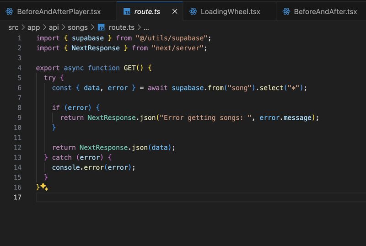Click the React icon on LoadingWheel.tsx tab
This screenshot has height=246, width=366.
tap(193, 11)
